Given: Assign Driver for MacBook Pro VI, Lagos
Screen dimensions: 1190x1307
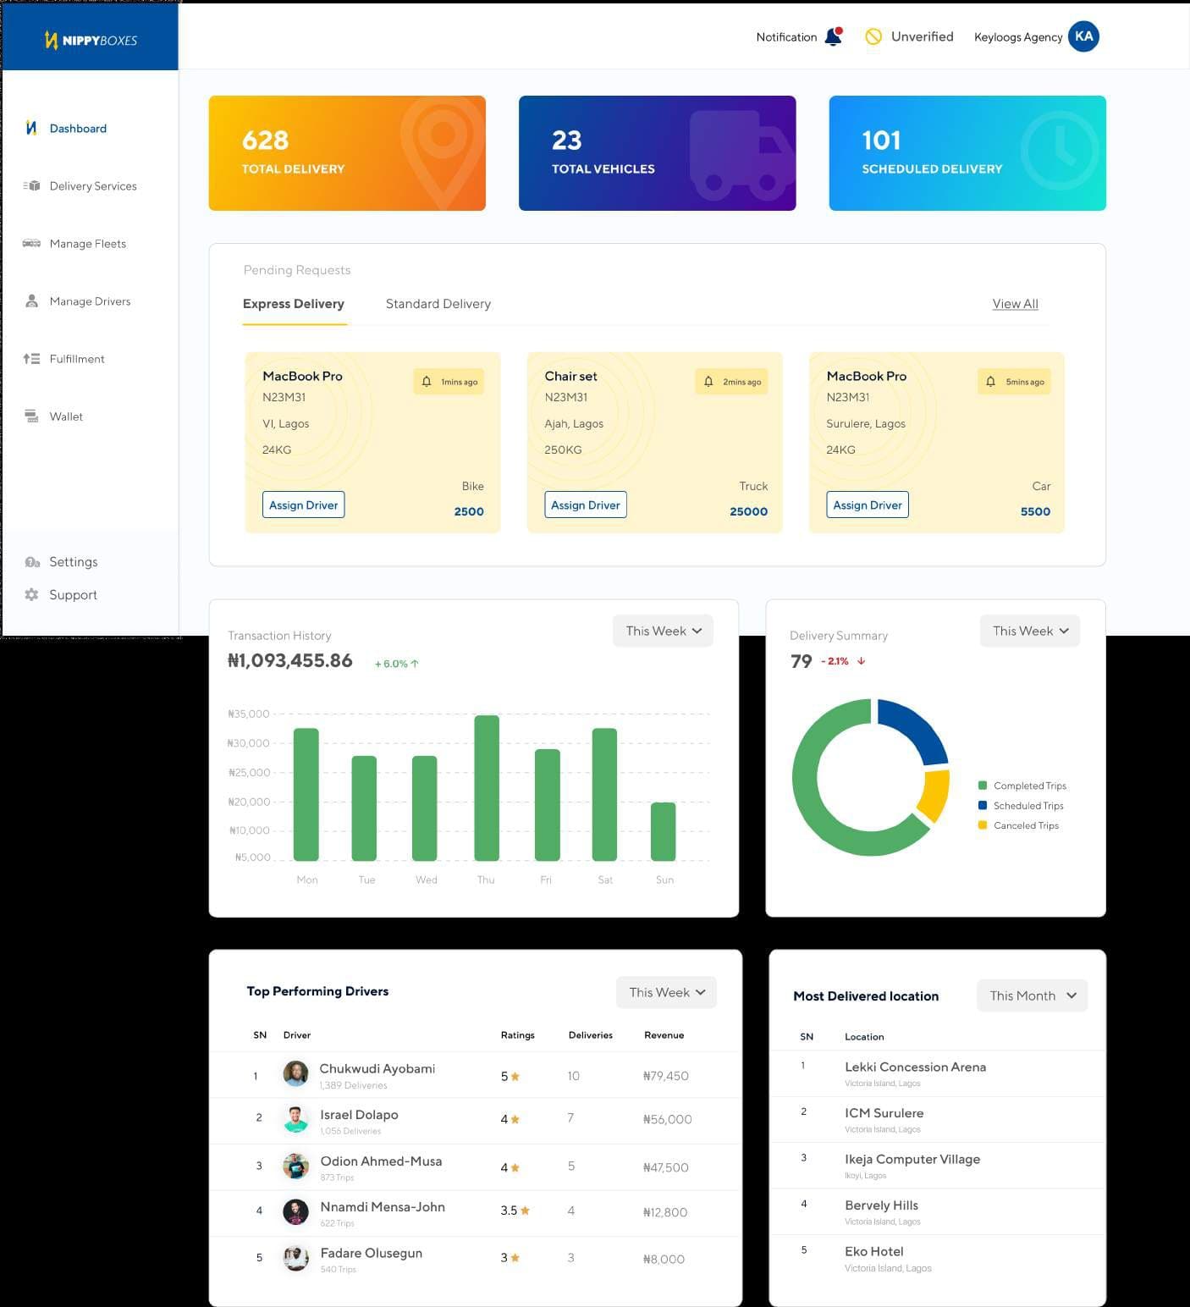Looking at the screenshot, I should (303, 505).
